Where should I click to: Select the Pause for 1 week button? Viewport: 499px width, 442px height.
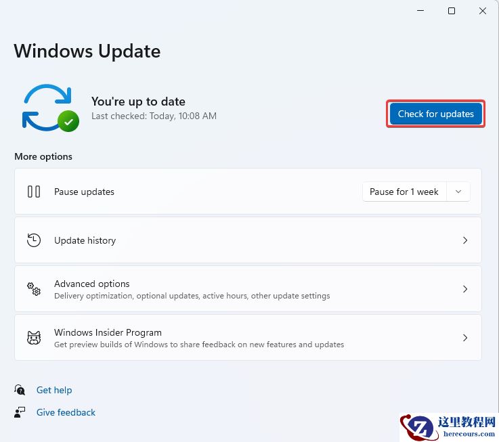click(404, 192)
